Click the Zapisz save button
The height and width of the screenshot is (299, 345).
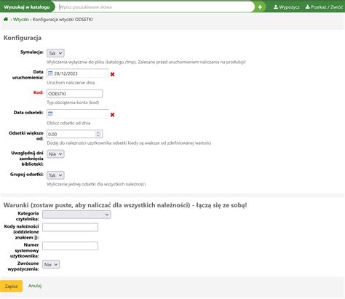11,286
